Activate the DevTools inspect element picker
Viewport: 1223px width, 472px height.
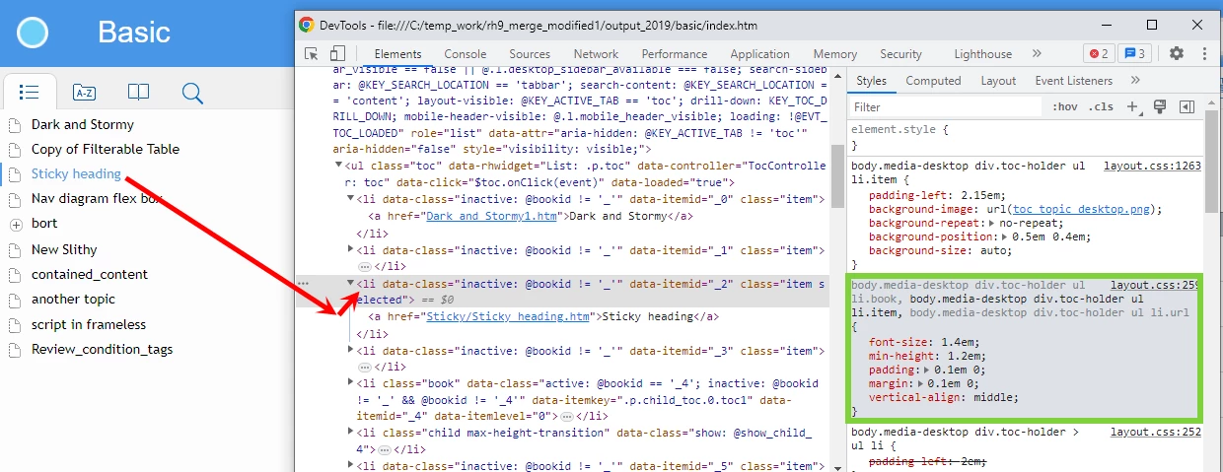pos(312,54)
